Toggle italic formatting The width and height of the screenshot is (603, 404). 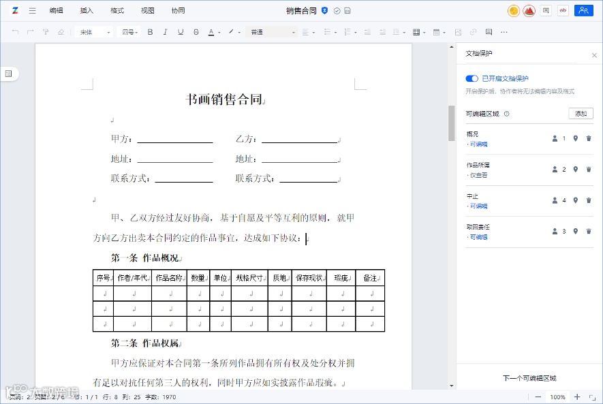coord(166,32)
